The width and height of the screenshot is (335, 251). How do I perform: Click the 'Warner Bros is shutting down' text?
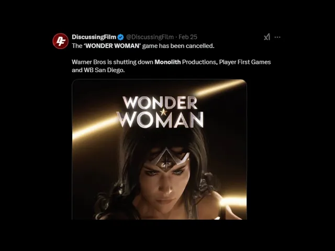pos(113,62)
